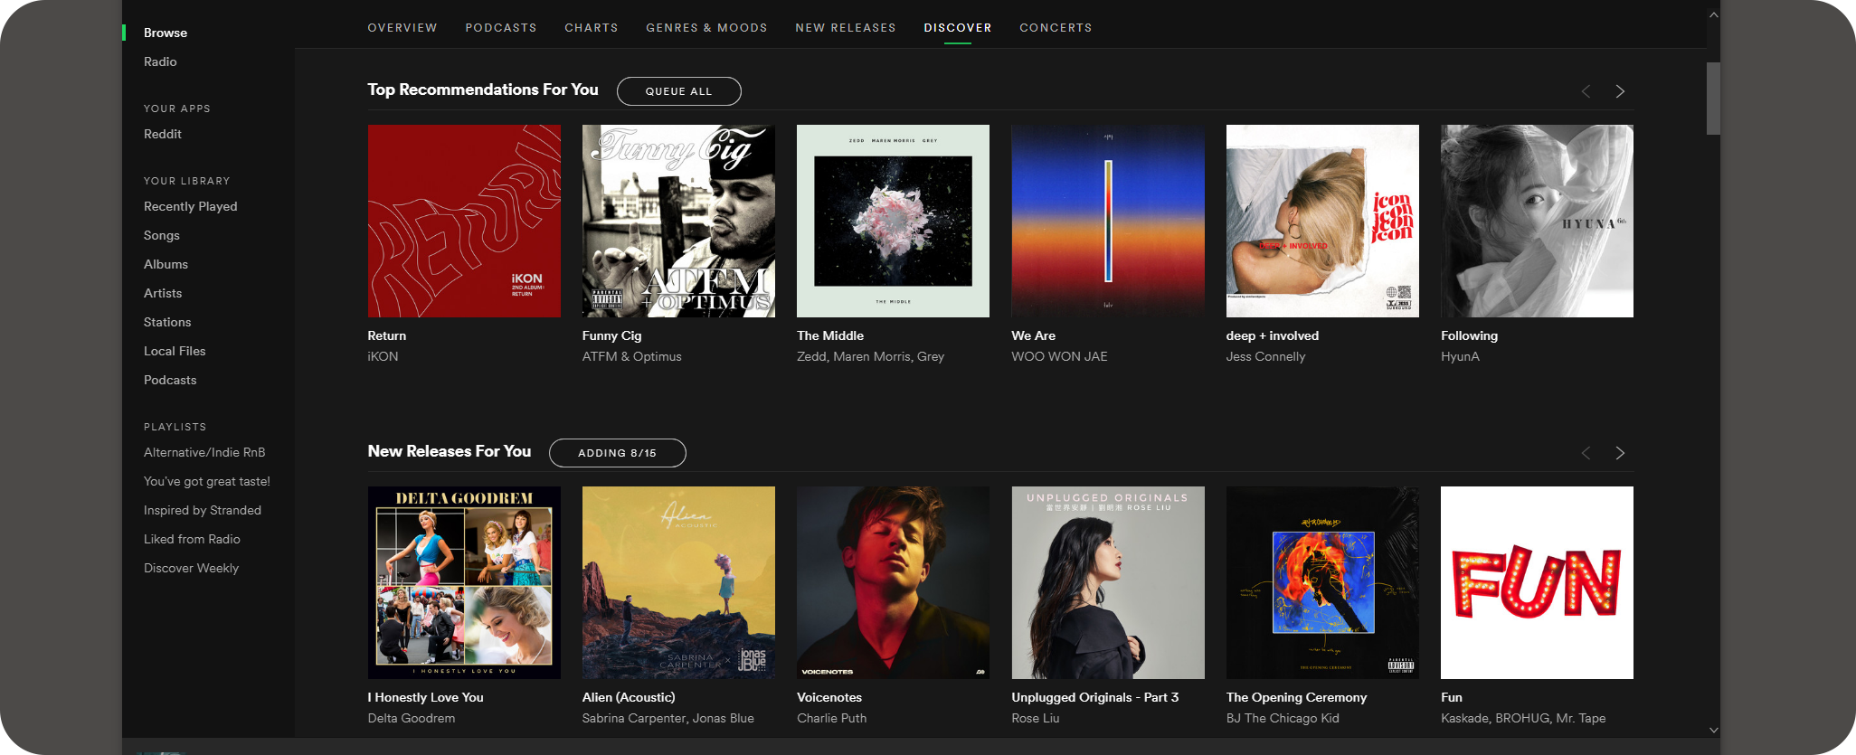Open Discover Weekly playlist
The height and width of the screenshot is (755, 1856).
click(191, 568)
